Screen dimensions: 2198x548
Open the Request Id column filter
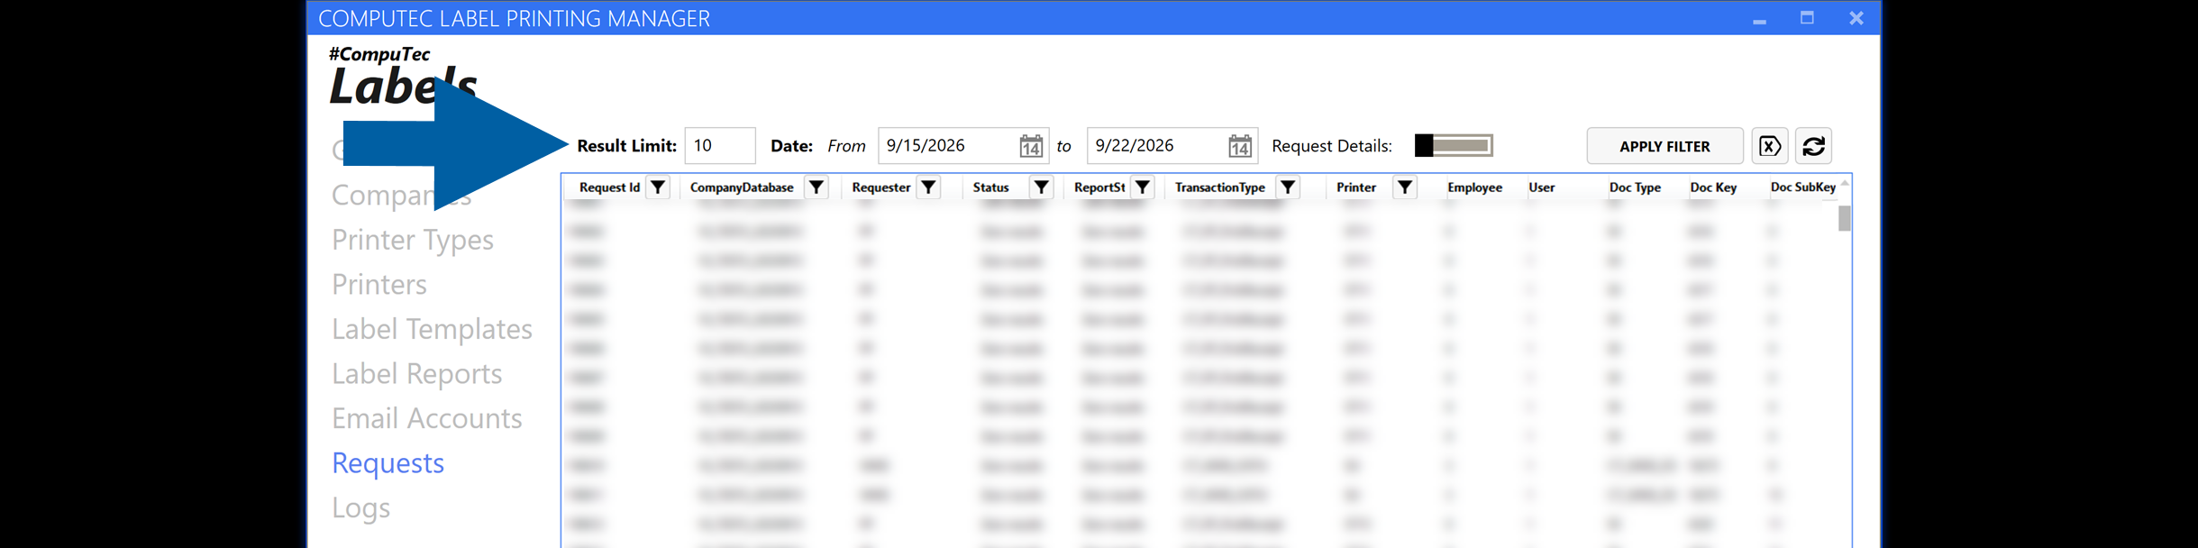659,187
